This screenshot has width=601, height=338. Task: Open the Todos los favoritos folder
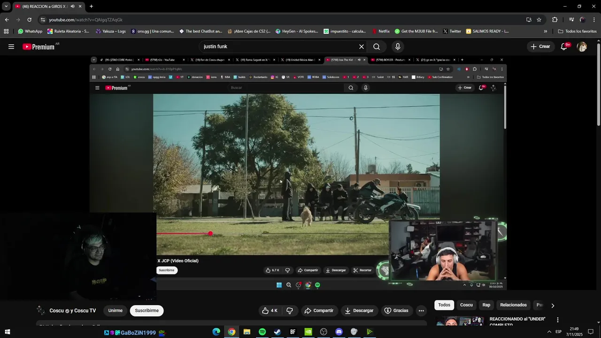pos(577,31)
